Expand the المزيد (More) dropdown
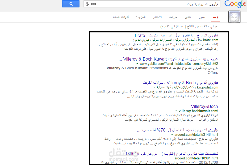 coord(140,17)
